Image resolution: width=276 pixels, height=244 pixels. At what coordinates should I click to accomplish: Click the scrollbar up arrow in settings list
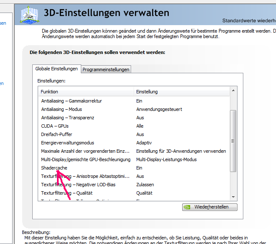coord(233,90)
